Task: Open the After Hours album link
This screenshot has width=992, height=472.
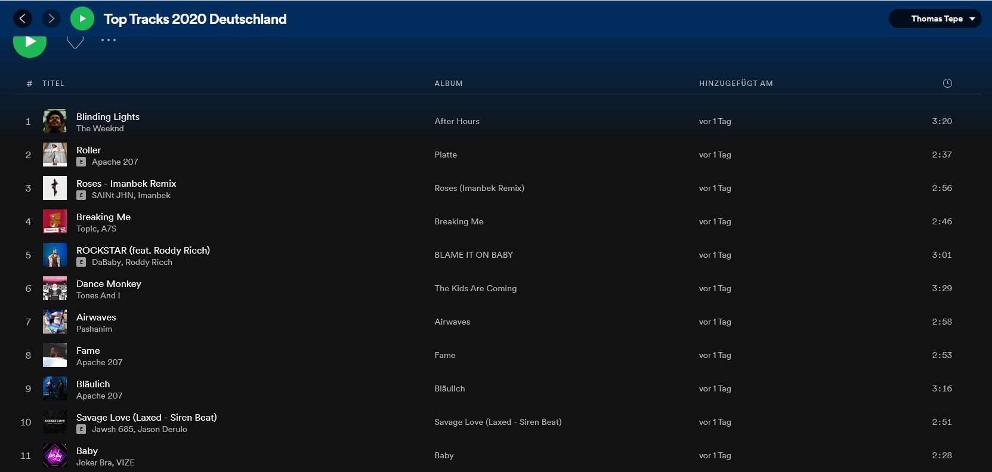Action: pos(457,121)
